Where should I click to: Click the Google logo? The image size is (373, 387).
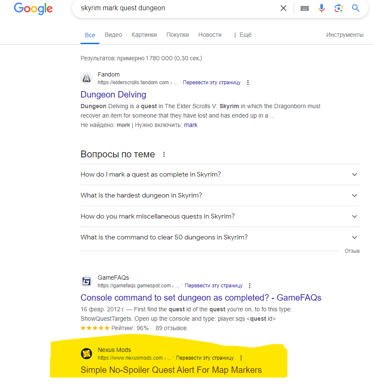coord(33,9)
